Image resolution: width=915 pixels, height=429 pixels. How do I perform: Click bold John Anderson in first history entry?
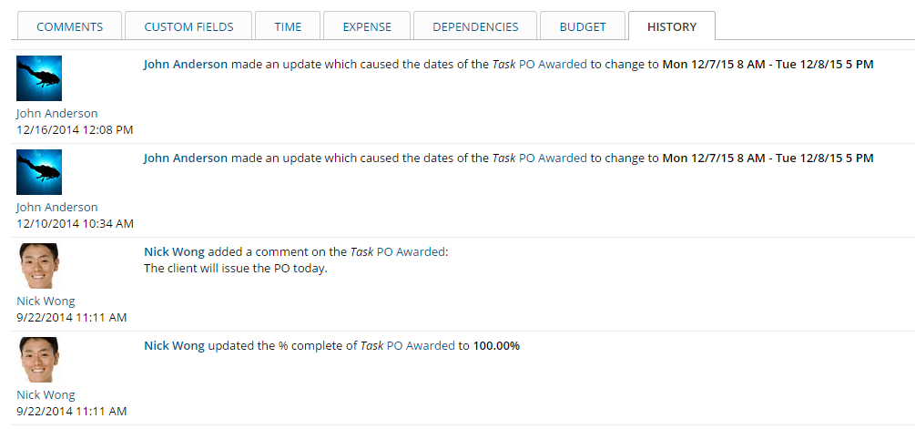186,64
